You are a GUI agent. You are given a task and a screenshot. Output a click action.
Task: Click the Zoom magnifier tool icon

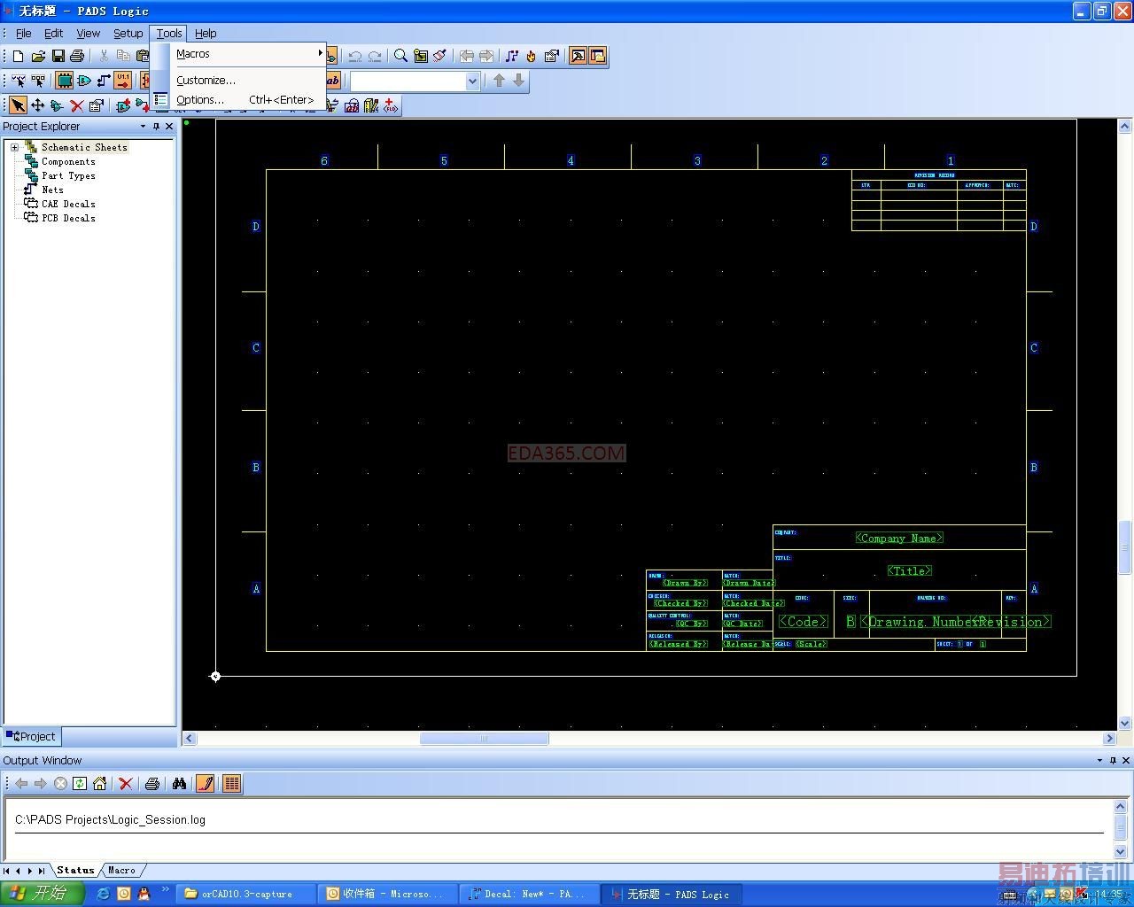tap(400, 56)
